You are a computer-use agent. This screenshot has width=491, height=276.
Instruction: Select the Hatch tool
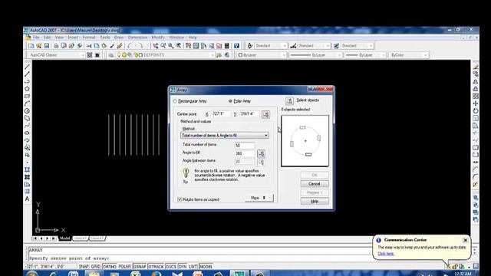tap(28, 169)
